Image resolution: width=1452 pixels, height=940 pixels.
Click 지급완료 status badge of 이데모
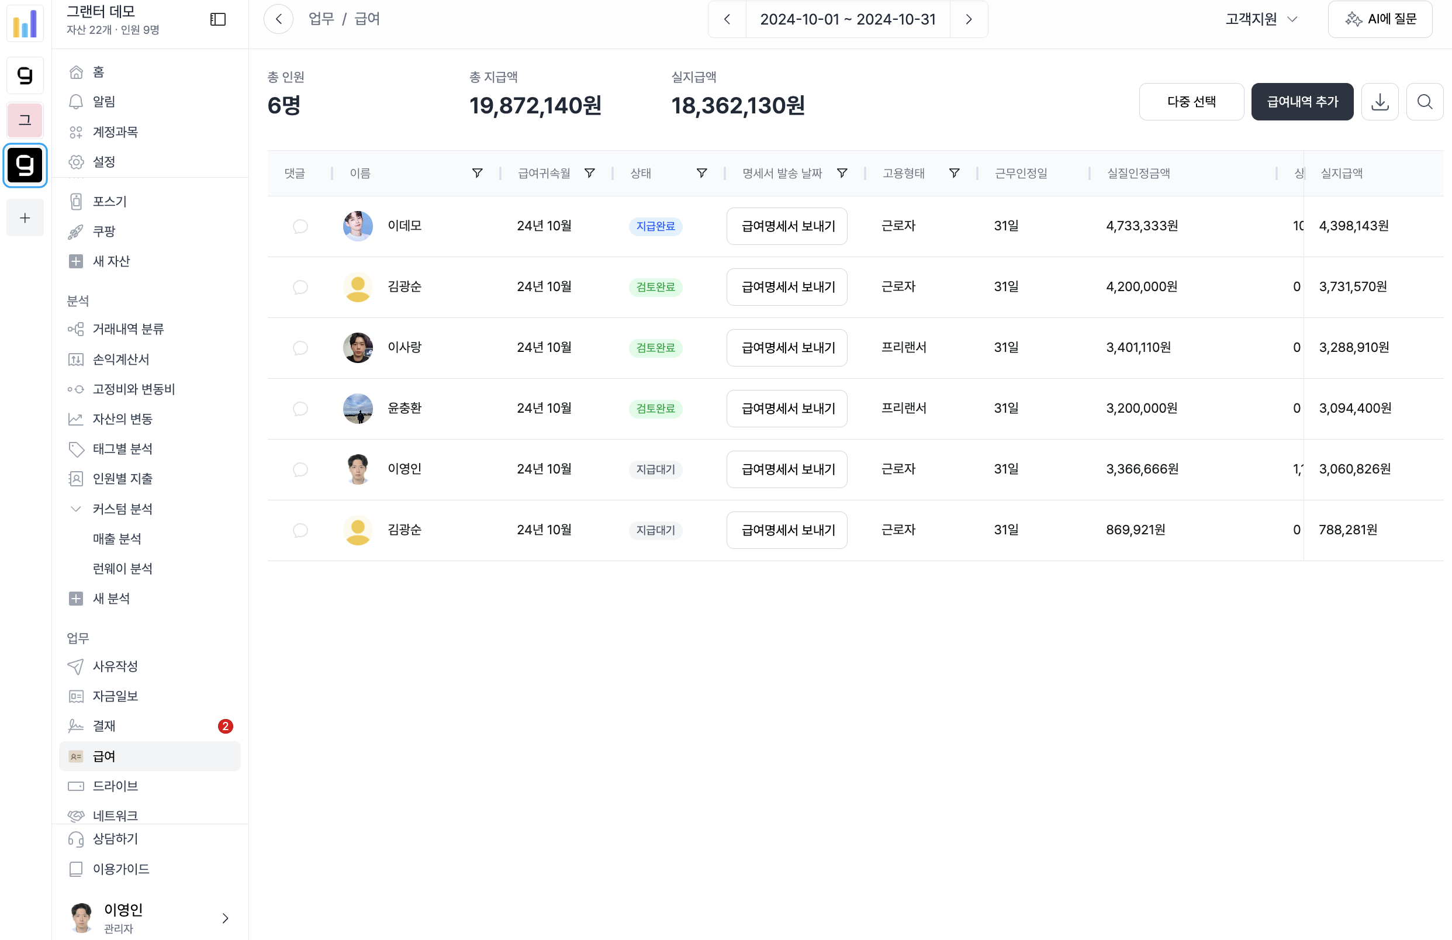tap(655, 226)
